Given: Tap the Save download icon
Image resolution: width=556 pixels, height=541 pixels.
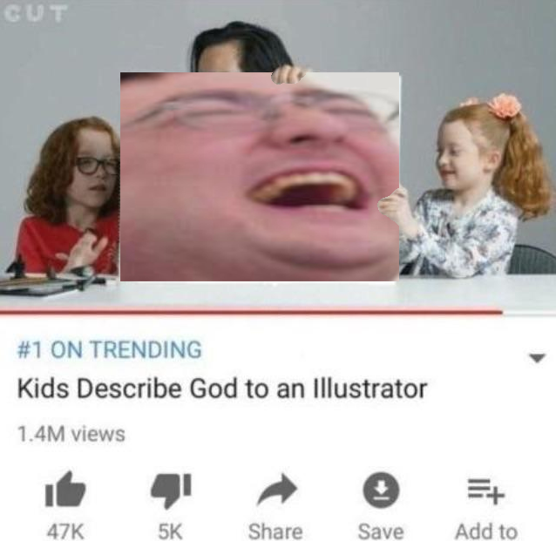Looking at the screenshot, I should click(381, 490).
